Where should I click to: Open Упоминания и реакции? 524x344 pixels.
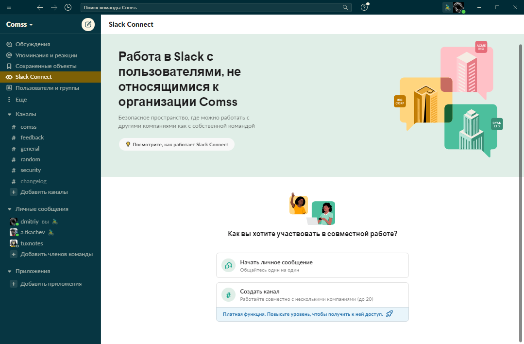(x=46, y=55)
